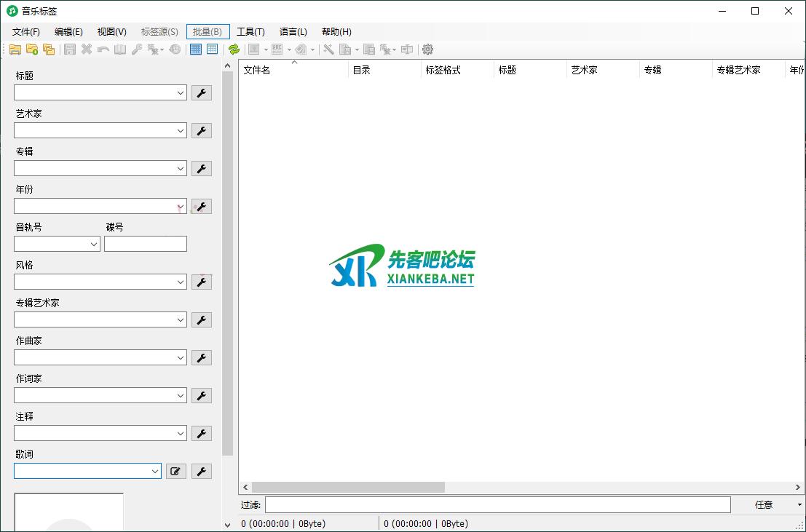This screenshot has height=532, width=806.
Task: Toggle the first blue grid view icon
Action: pos(195,49)
